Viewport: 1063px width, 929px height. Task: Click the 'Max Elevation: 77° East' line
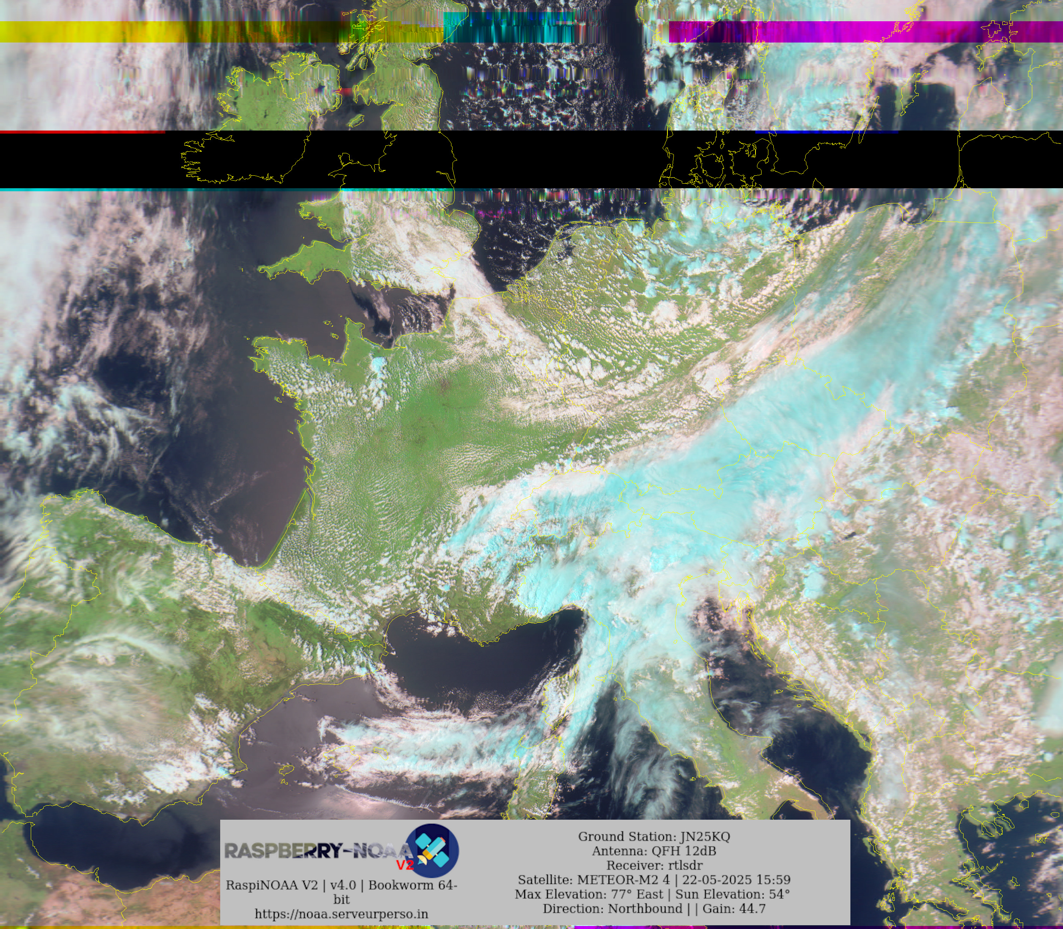[x=652, y=894]
